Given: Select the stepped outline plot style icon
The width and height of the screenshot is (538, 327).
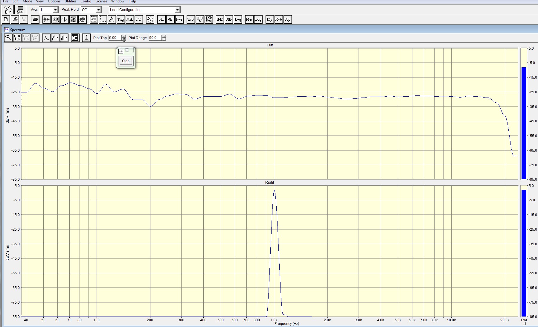Looking at the screenshot, I should (55, 38).
